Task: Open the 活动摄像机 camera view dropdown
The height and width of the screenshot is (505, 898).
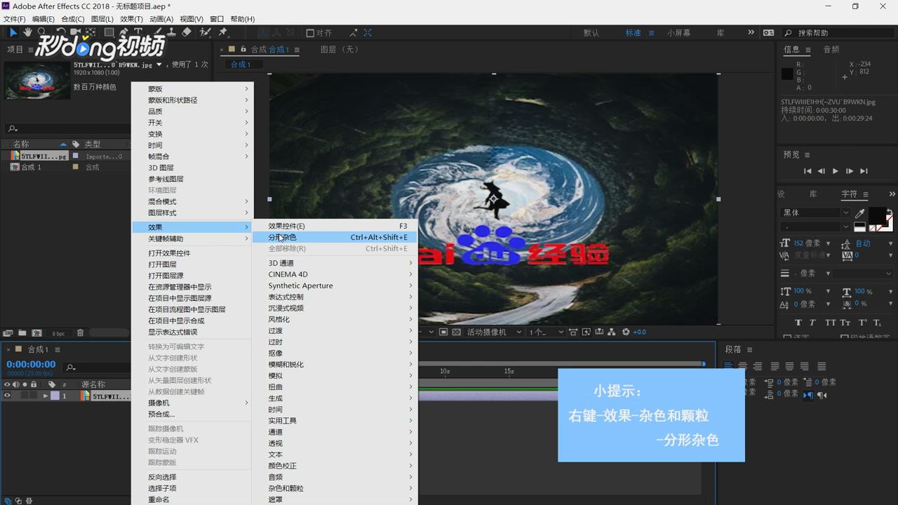Action: (495, 332)
